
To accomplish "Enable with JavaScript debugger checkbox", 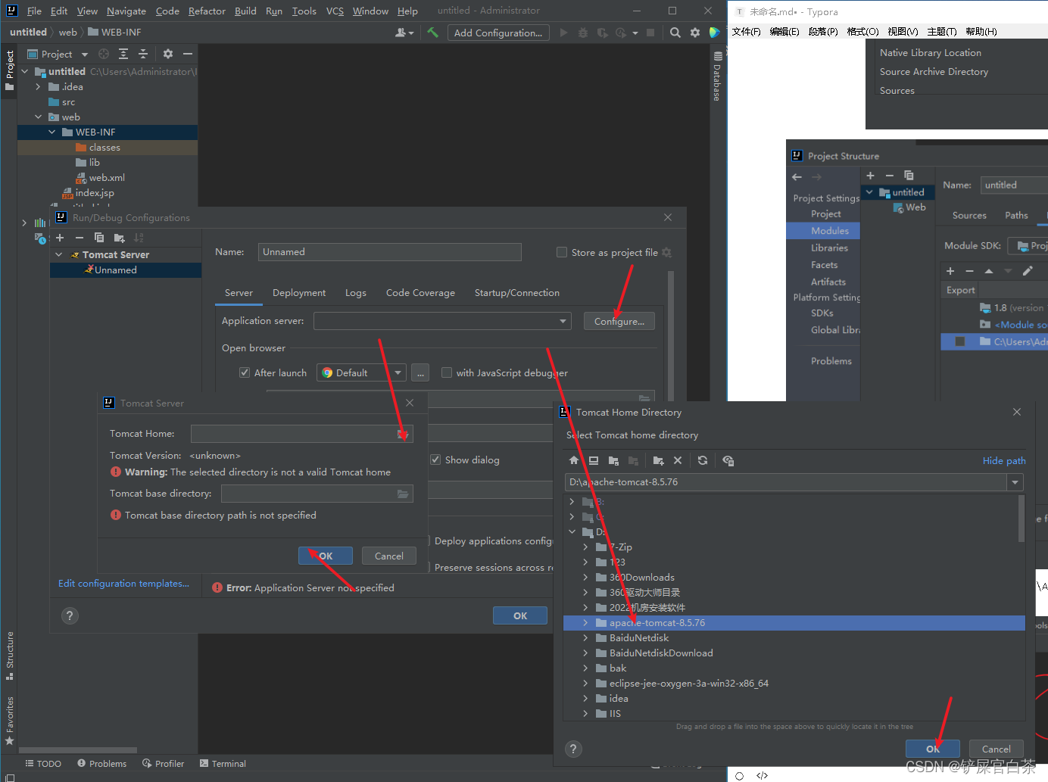I will (447, 372).
